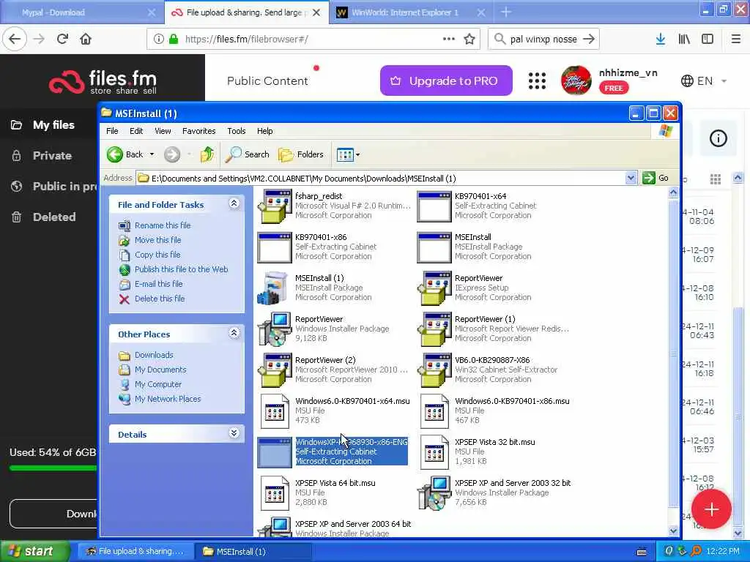The height and width of the screenshot is (562, 750).
Task: Toggle the Folders pane button
Action: [x=301, y=154]
